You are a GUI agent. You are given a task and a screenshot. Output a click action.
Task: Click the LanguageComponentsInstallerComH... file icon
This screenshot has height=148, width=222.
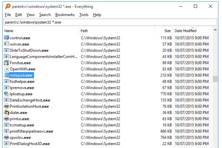(7, 57)
